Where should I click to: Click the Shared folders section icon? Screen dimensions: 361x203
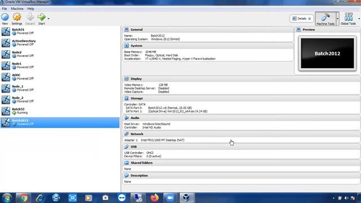click(126, 163)
